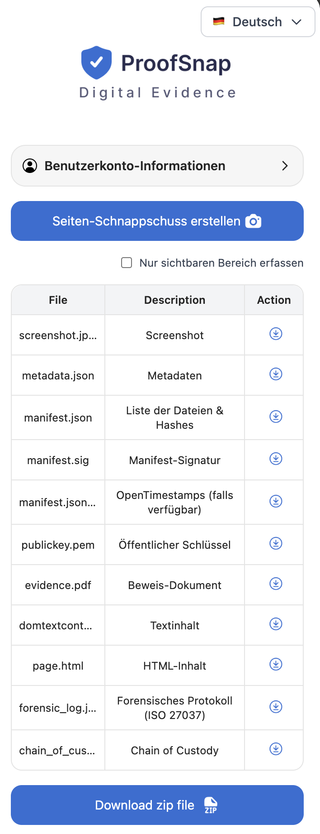
Task: Download the manifest.sig signature file
Action: pyautogui.click(x=275, y=458)
